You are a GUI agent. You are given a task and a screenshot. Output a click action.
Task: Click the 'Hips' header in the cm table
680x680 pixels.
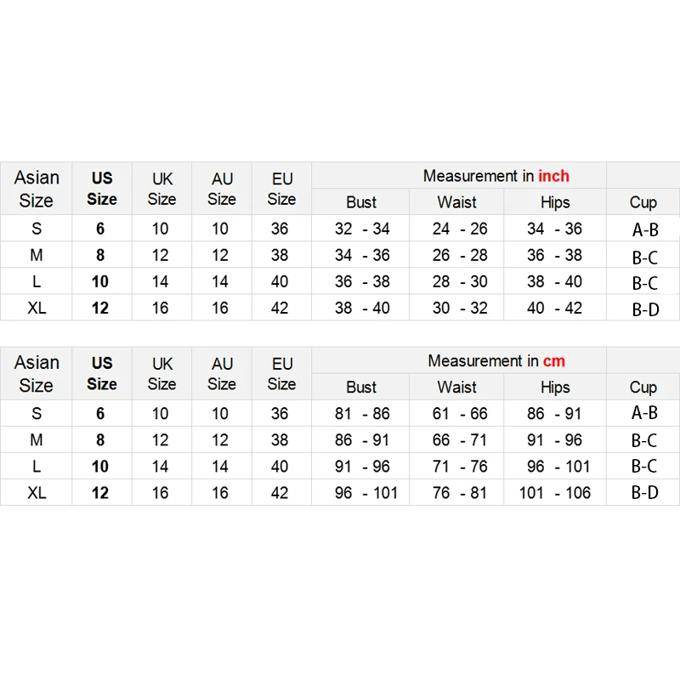(554, 388)
